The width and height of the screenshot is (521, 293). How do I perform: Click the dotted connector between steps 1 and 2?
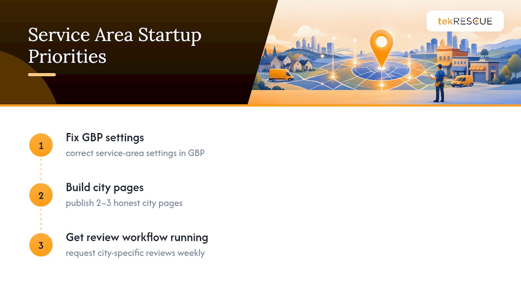coord(41,170)
